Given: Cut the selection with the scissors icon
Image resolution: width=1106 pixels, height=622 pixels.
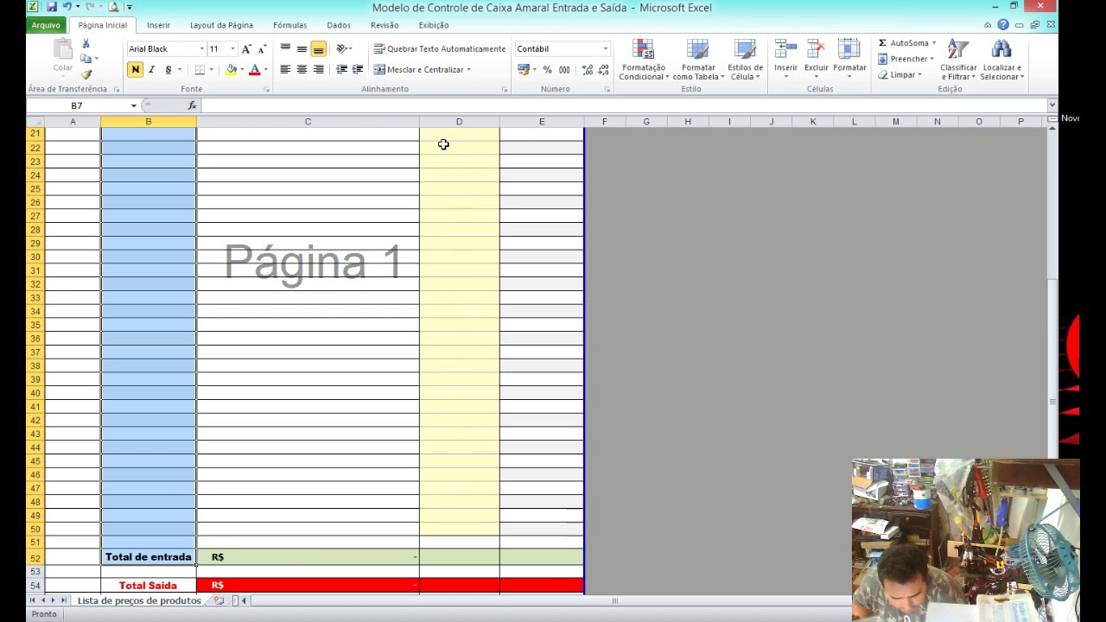Looking at the screenshot, I should tap(86, 43).
